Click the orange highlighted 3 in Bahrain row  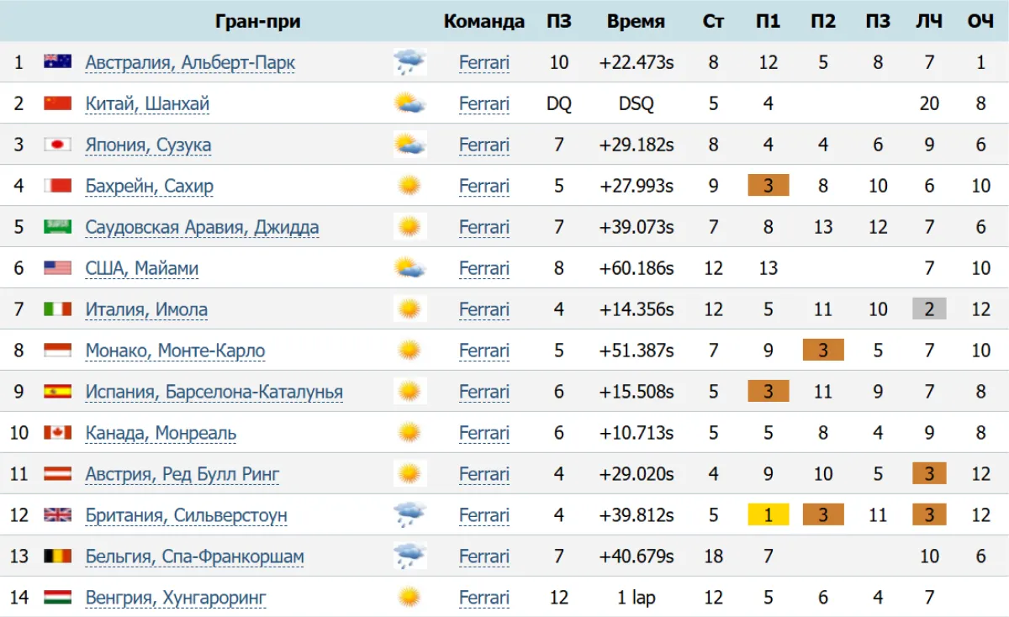tap(768, 186)
